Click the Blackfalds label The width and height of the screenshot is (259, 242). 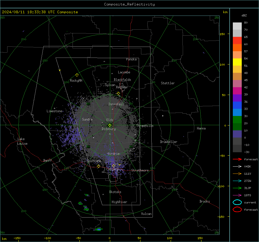point(122,80)
